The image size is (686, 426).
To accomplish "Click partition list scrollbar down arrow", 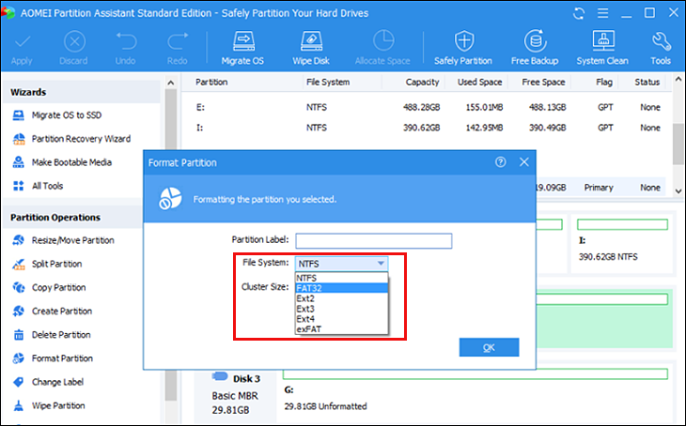I will 678,190.
